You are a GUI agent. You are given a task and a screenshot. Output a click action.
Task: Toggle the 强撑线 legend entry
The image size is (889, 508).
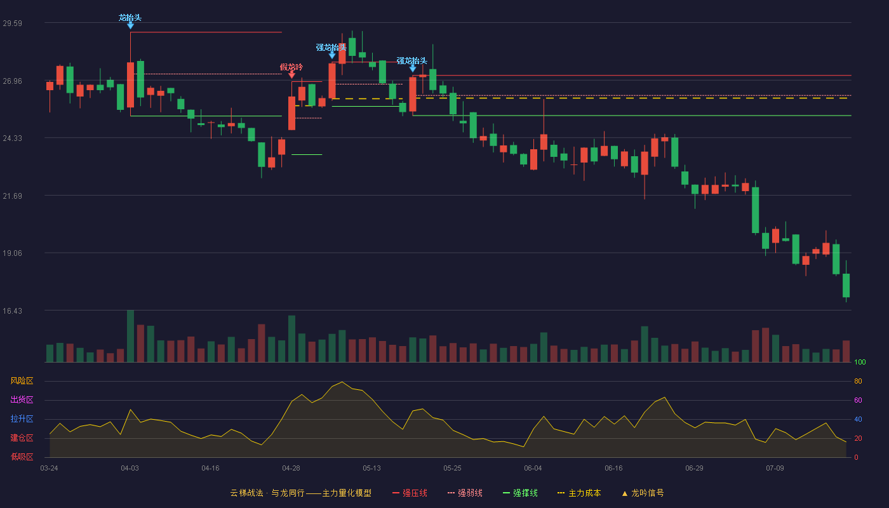click(x=520, y=493)
